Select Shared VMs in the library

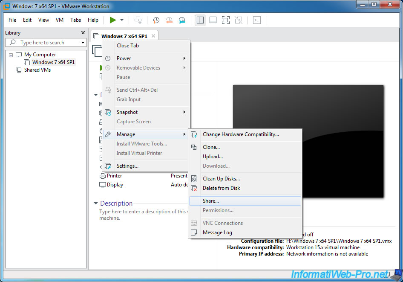[x=37, y=70]
